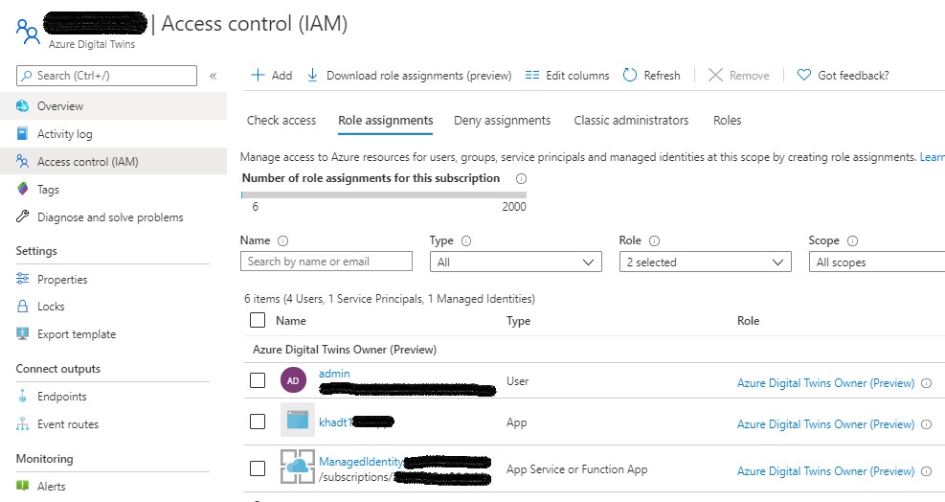Open the admin user link
Viewport: 945px width, 502px height.
[x=334, y=374]
